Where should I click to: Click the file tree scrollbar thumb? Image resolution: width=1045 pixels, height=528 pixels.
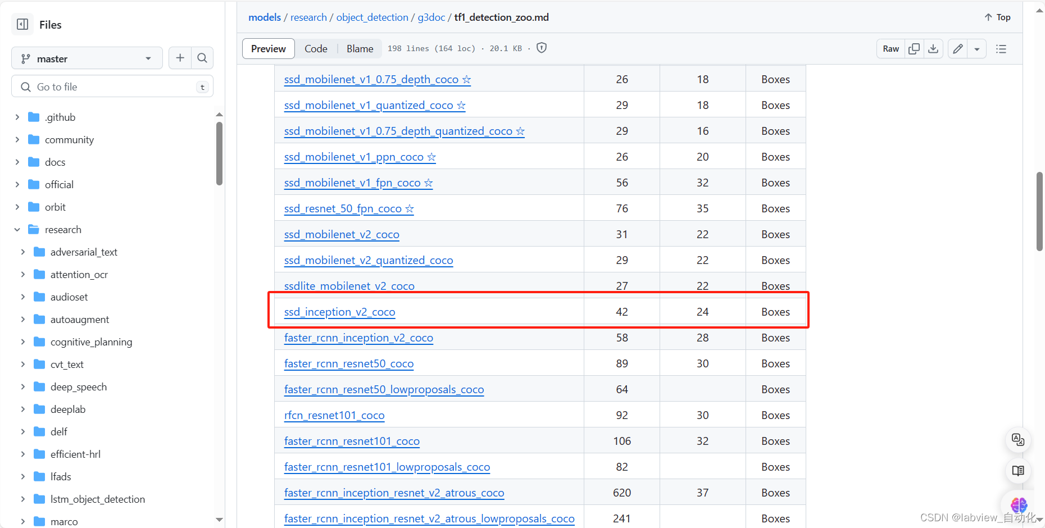tap(219, 153)
